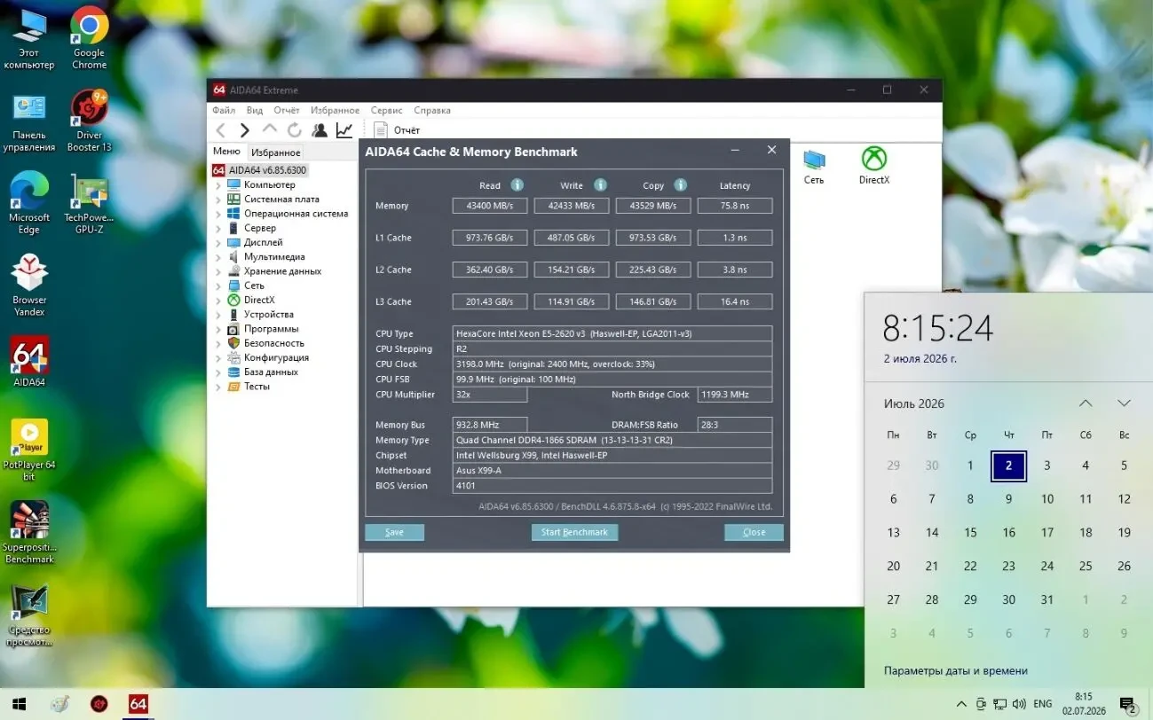Open the Вид menu
Screen dimensions: 1153x720
point(255,110)
